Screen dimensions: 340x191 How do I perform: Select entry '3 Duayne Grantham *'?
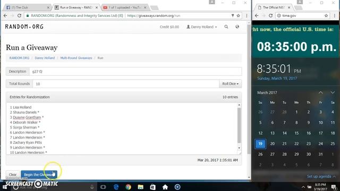[x=27, y=117]
